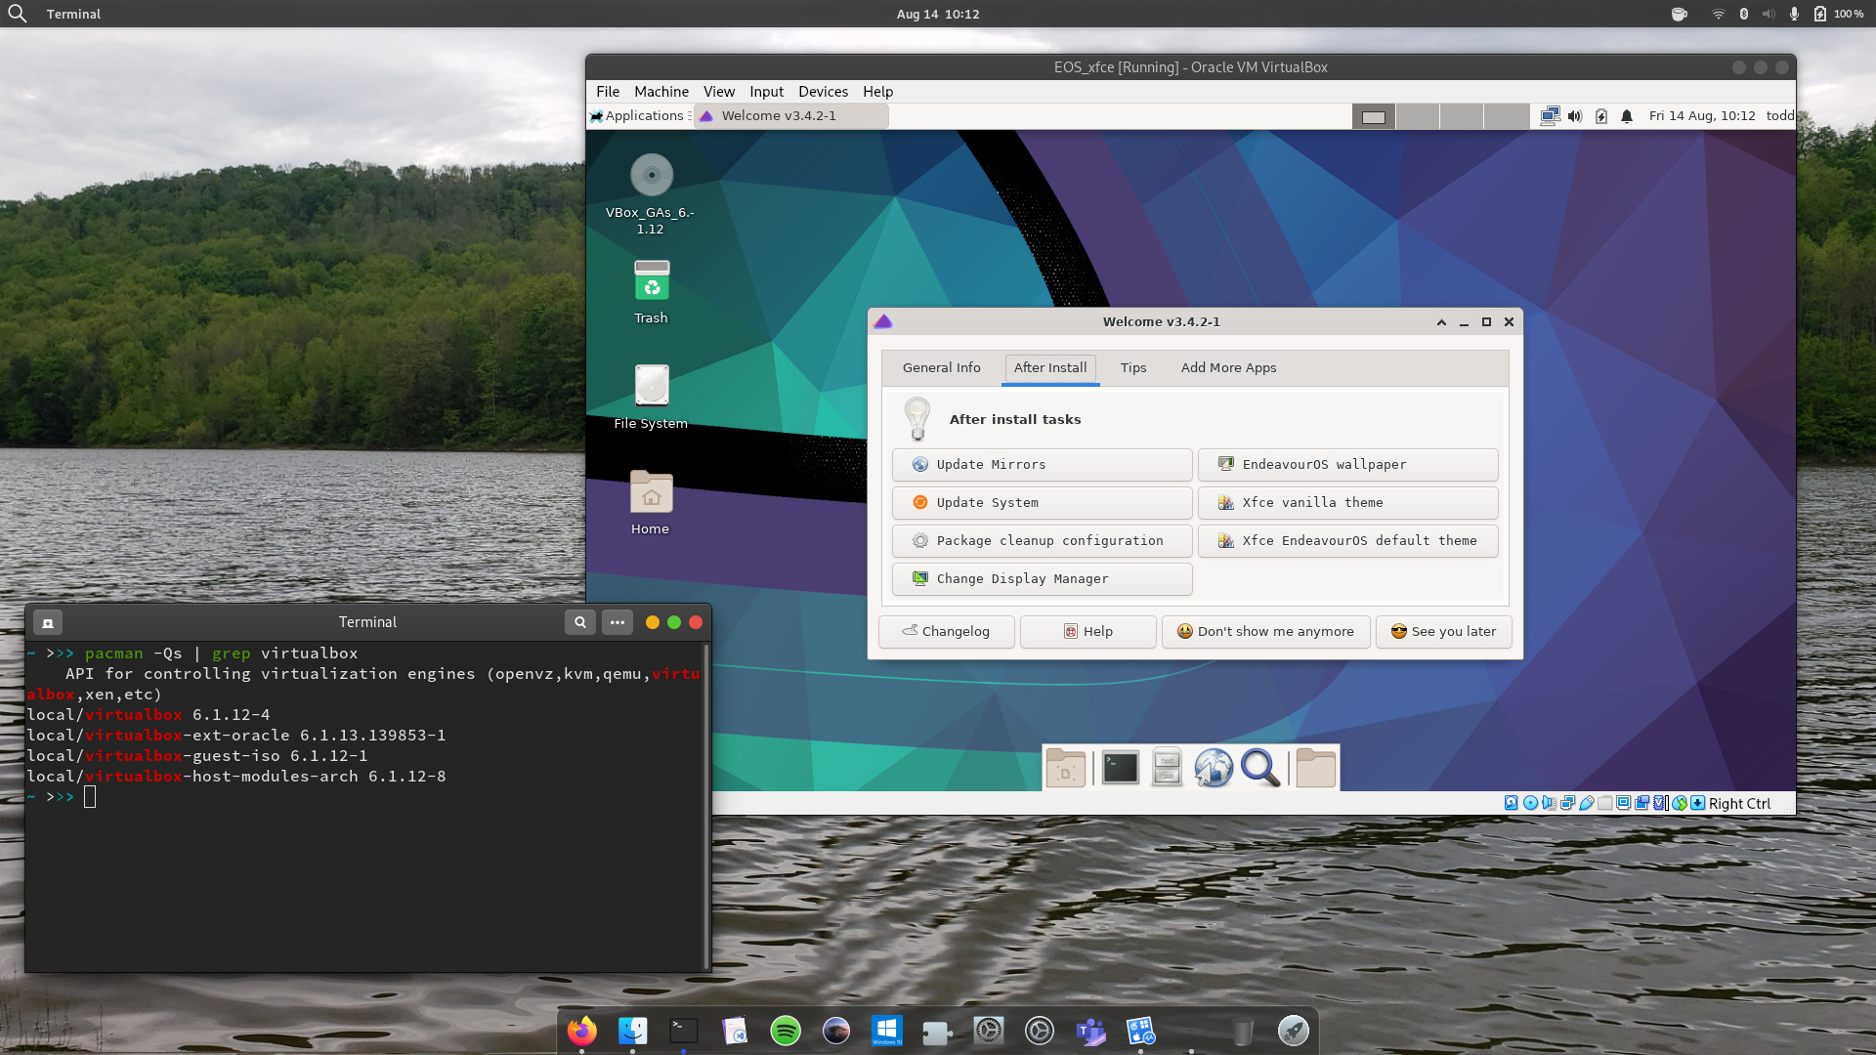Click the network icon in Xfce panel
The image size is (1876, 1055).
1550,116
